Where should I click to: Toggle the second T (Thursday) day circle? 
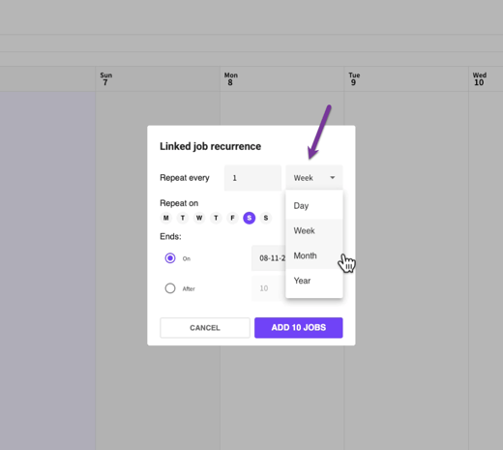pos(216,218)
